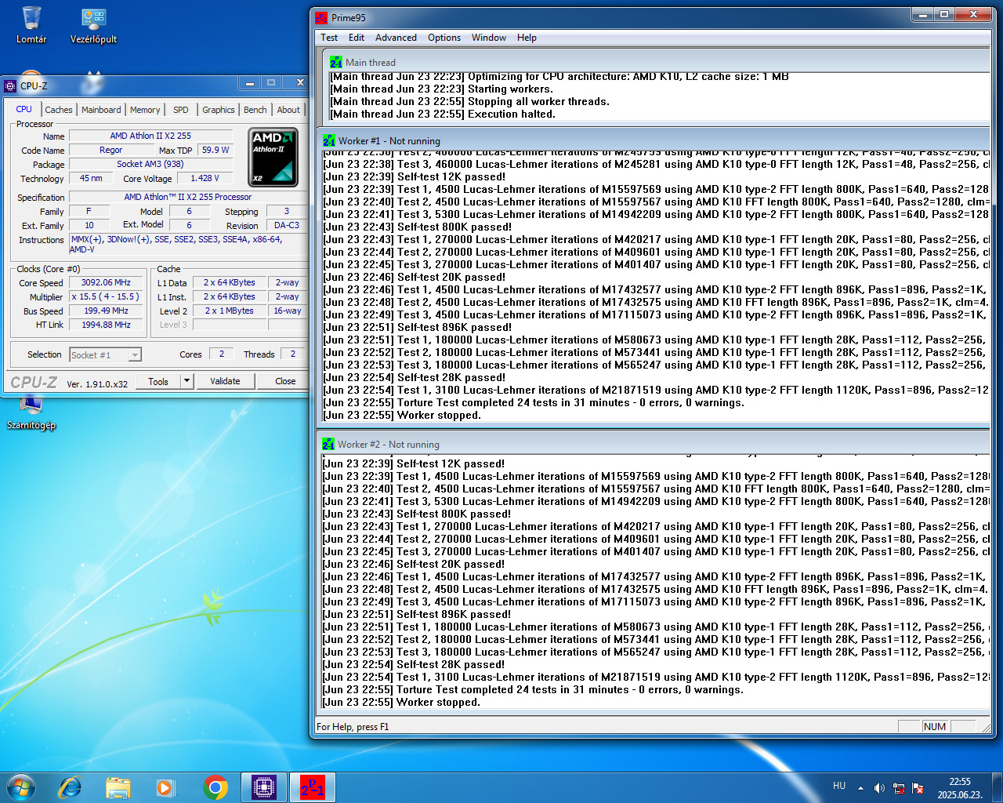The width and height of the screenshot is (1003, 803).
Task: Click the Main thread window icon
Action: (x=336, y=62)
